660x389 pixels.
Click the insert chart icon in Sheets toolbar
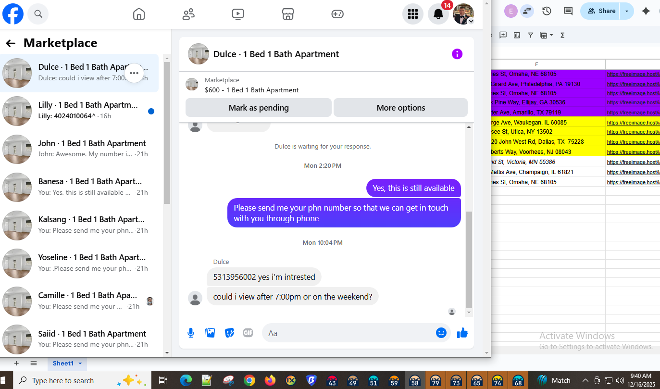[x=517, y=35]
